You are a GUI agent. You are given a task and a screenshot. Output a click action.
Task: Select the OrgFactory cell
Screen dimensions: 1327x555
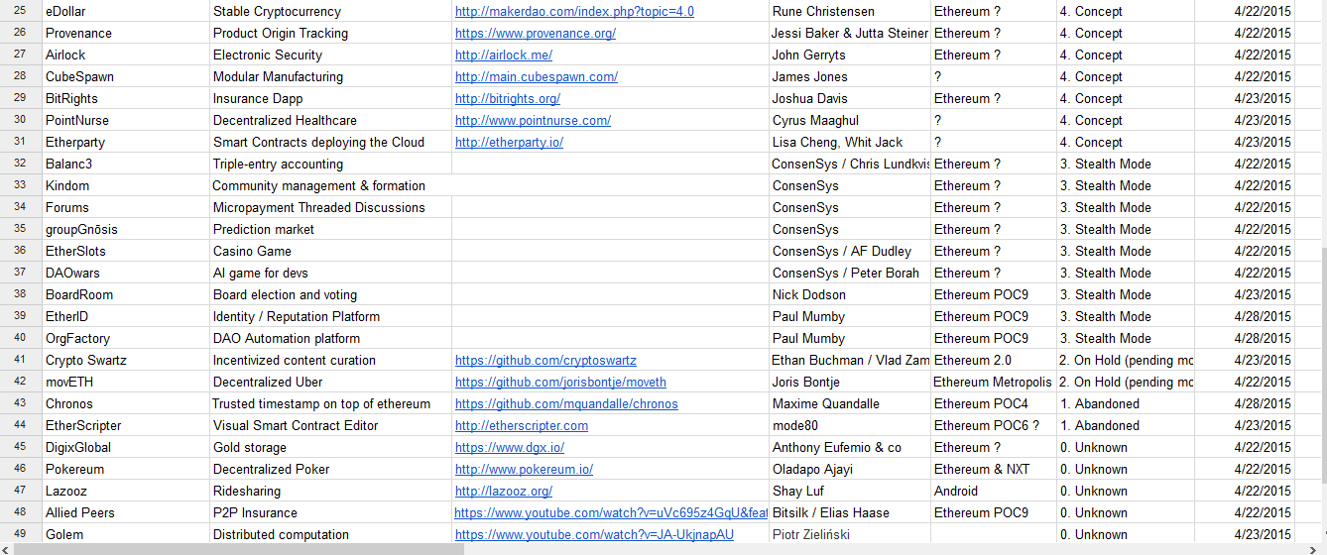pyautogui.click(x=126, y=339)
